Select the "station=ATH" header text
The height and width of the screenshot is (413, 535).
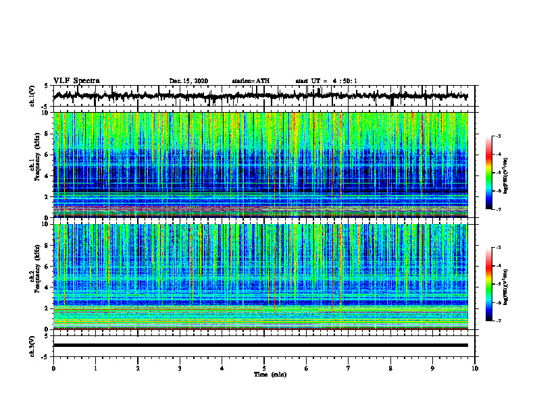coord(251,81)
